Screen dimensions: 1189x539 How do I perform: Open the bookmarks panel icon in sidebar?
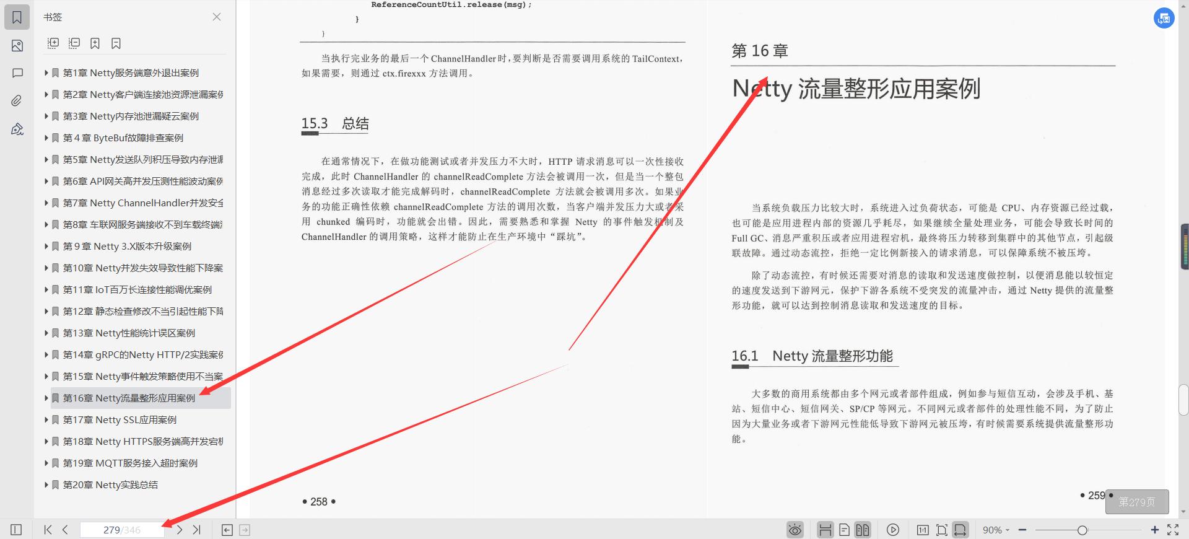[x=17, y=17]
